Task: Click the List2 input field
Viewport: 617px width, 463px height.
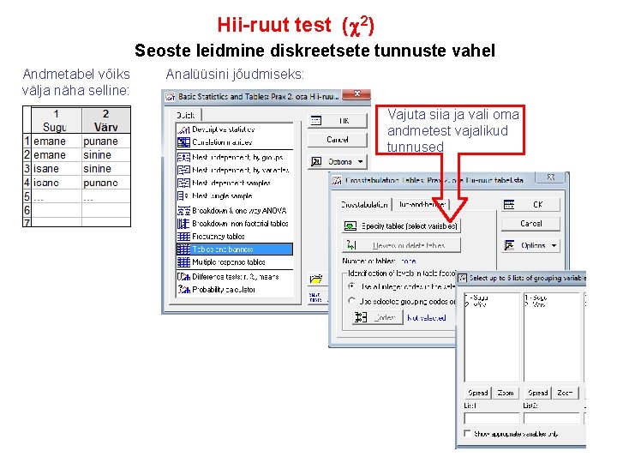Action: [x=552, y=418]
